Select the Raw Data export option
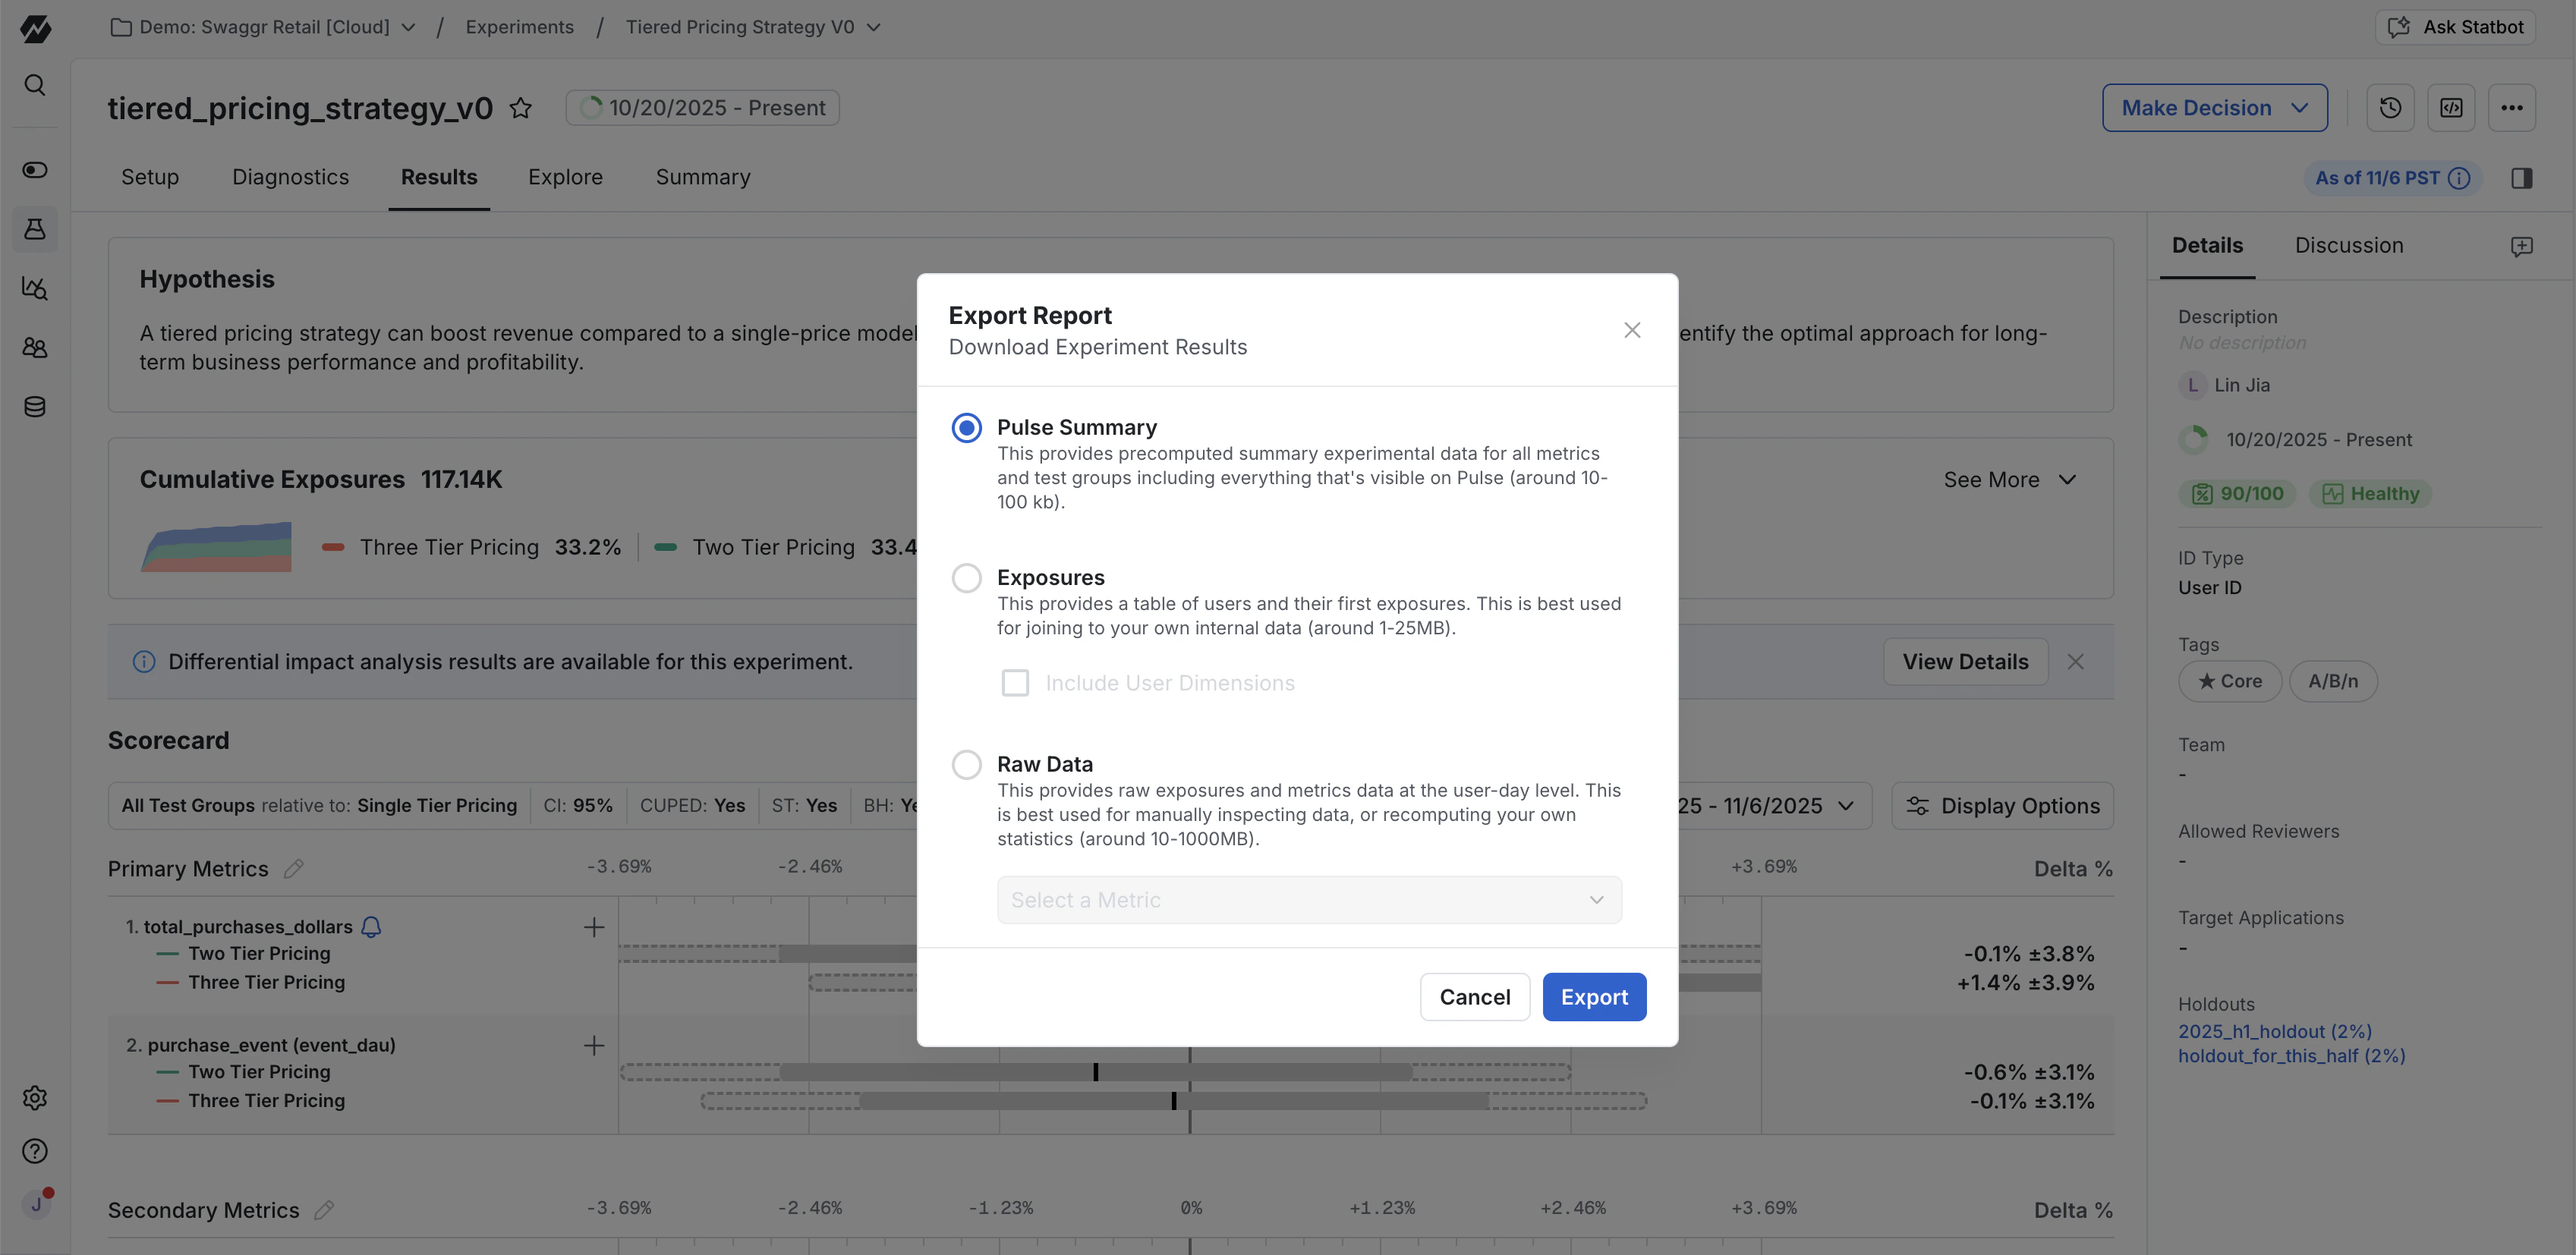Screen dimensions: 2576x1255 [966, 764]
